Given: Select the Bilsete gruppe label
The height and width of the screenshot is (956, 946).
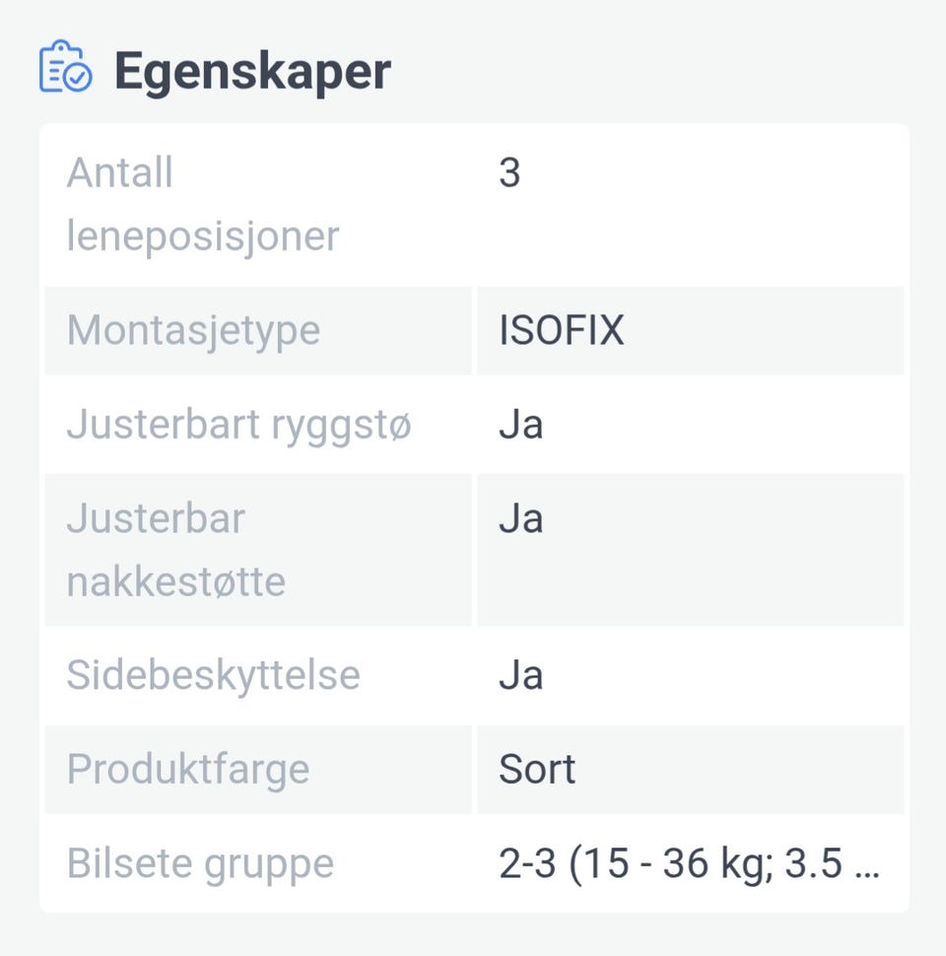Looking at the screenshot, I should pos(200,863).
